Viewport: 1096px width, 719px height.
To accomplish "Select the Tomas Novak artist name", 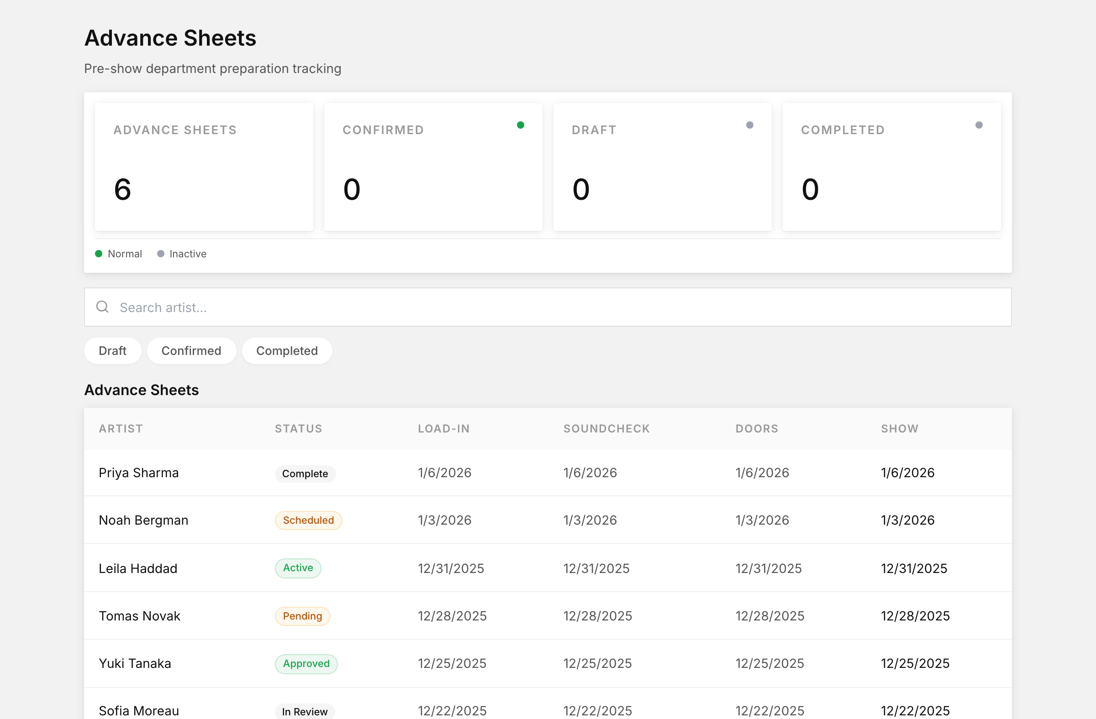I will (140, 616).
